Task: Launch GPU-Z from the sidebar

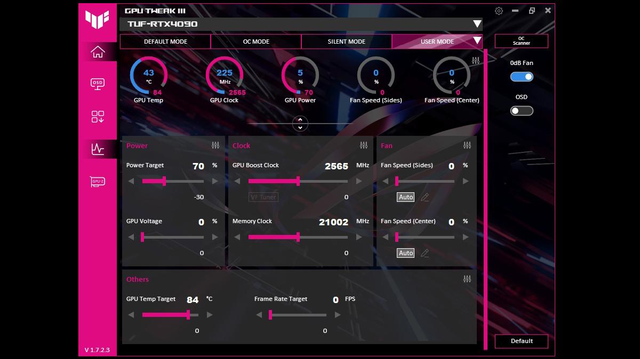Action: (97, 182)
